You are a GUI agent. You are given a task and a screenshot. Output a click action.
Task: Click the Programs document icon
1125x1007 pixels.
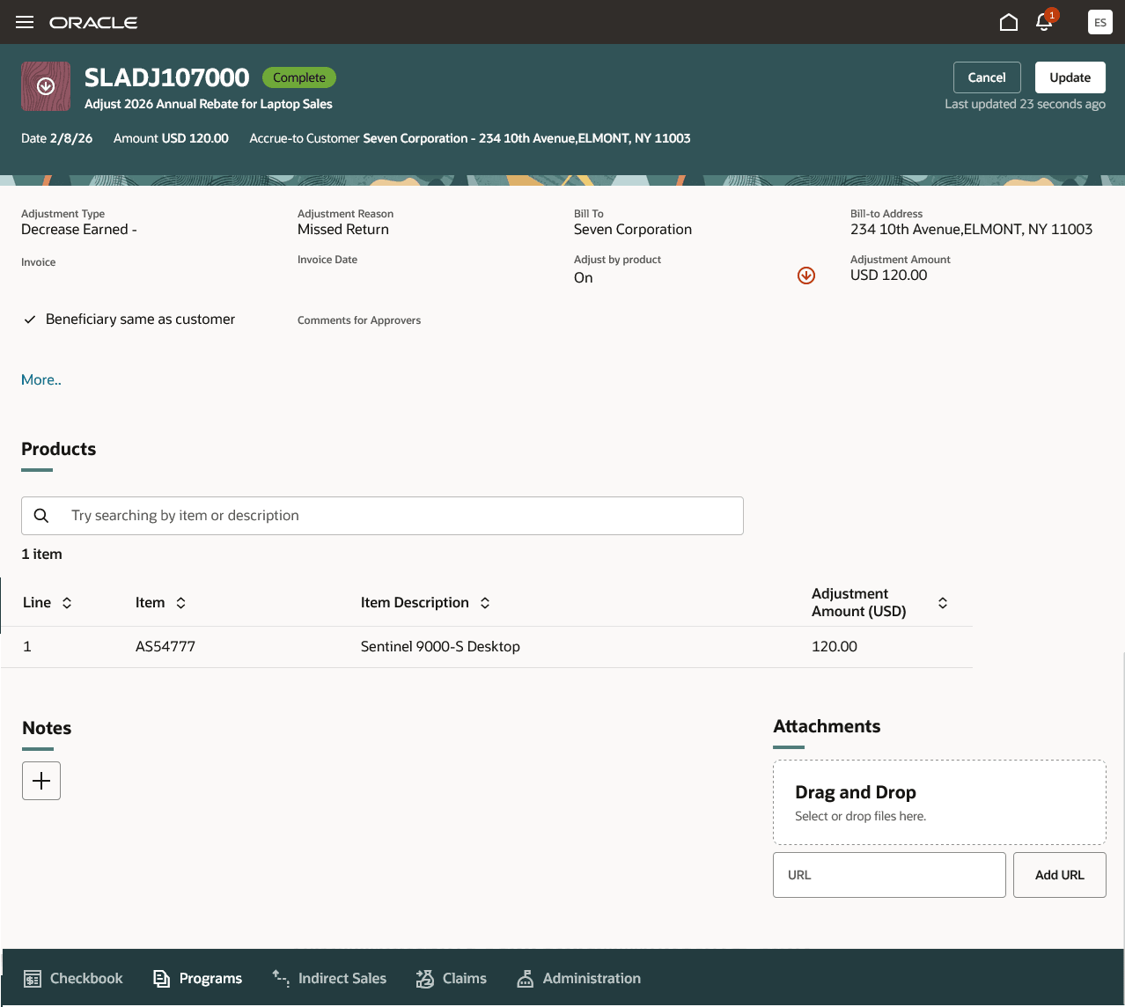161,979
